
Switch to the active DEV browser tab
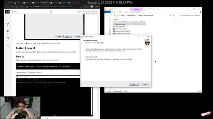45,3
